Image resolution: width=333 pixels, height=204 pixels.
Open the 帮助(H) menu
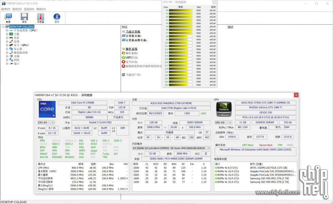coord(41,9)
